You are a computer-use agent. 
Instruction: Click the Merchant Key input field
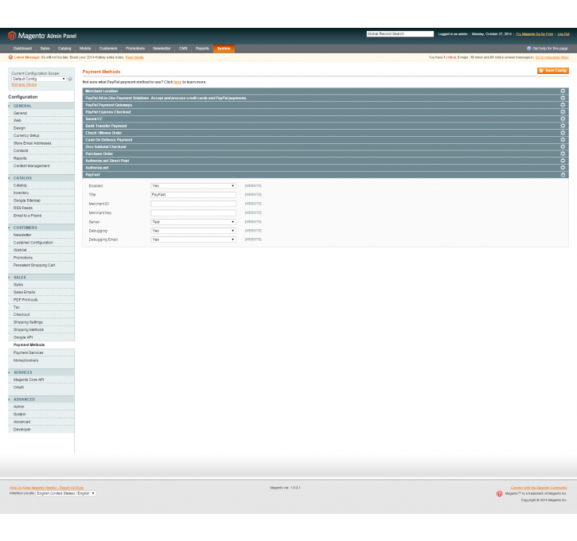(x=193, y=212)
